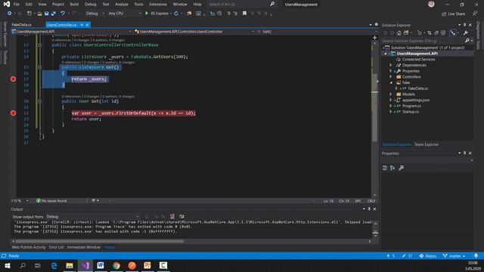
Task: Click No issues found indicator
Action: coord(51,201)
